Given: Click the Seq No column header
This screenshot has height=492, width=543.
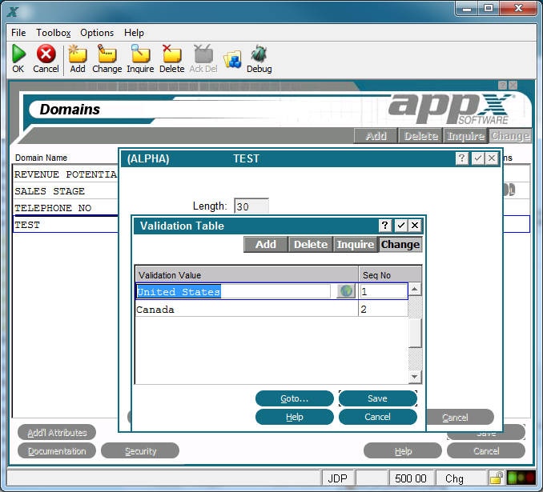Looking at the screenshot, I should (x=390, y=274).
